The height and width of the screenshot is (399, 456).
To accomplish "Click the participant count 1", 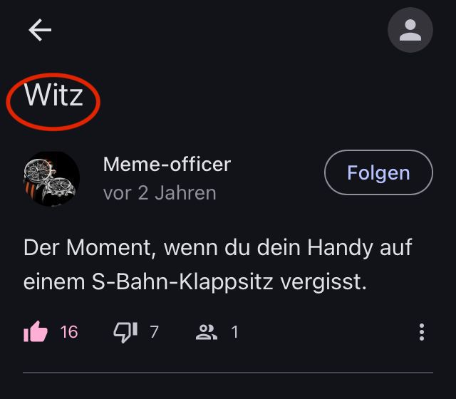I will 234,332.
